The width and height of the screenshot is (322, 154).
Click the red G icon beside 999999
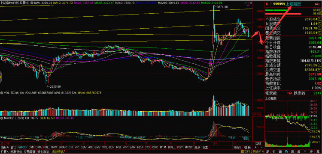click(x=267, y=4)
